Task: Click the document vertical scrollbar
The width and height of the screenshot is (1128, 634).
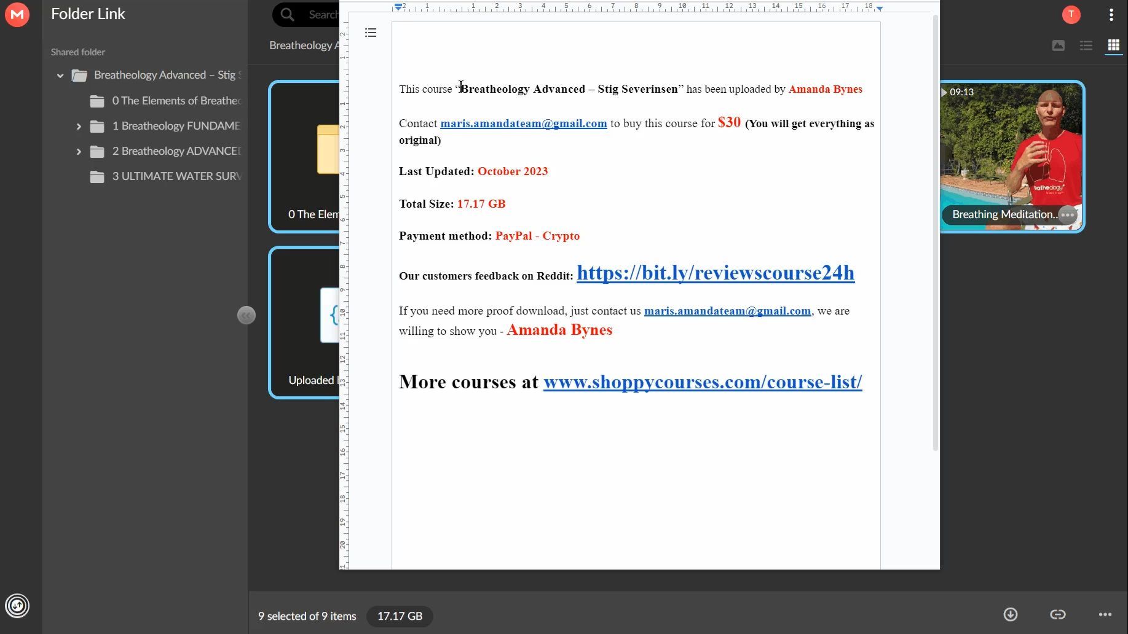Action: (935, 233)
